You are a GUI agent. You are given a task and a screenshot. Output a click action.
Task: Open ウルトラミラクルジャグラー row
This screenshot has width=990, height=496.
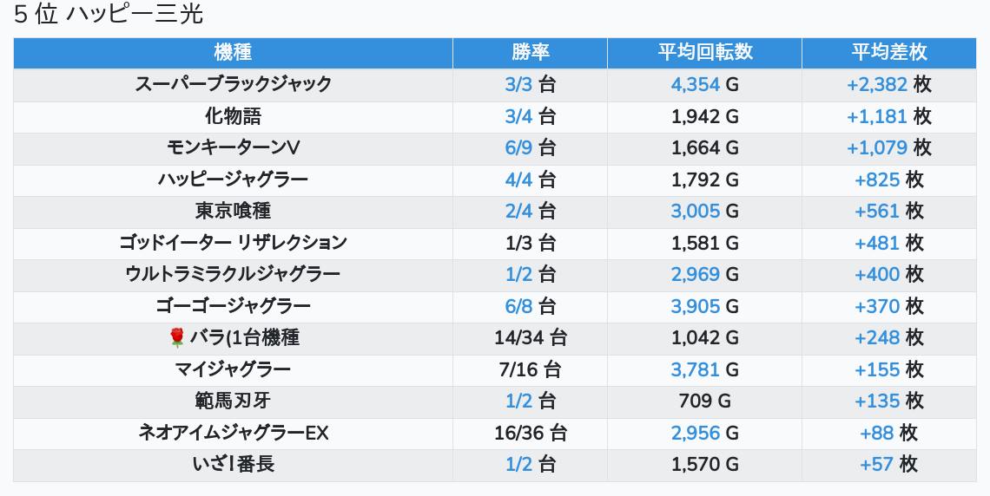[233, 275]
